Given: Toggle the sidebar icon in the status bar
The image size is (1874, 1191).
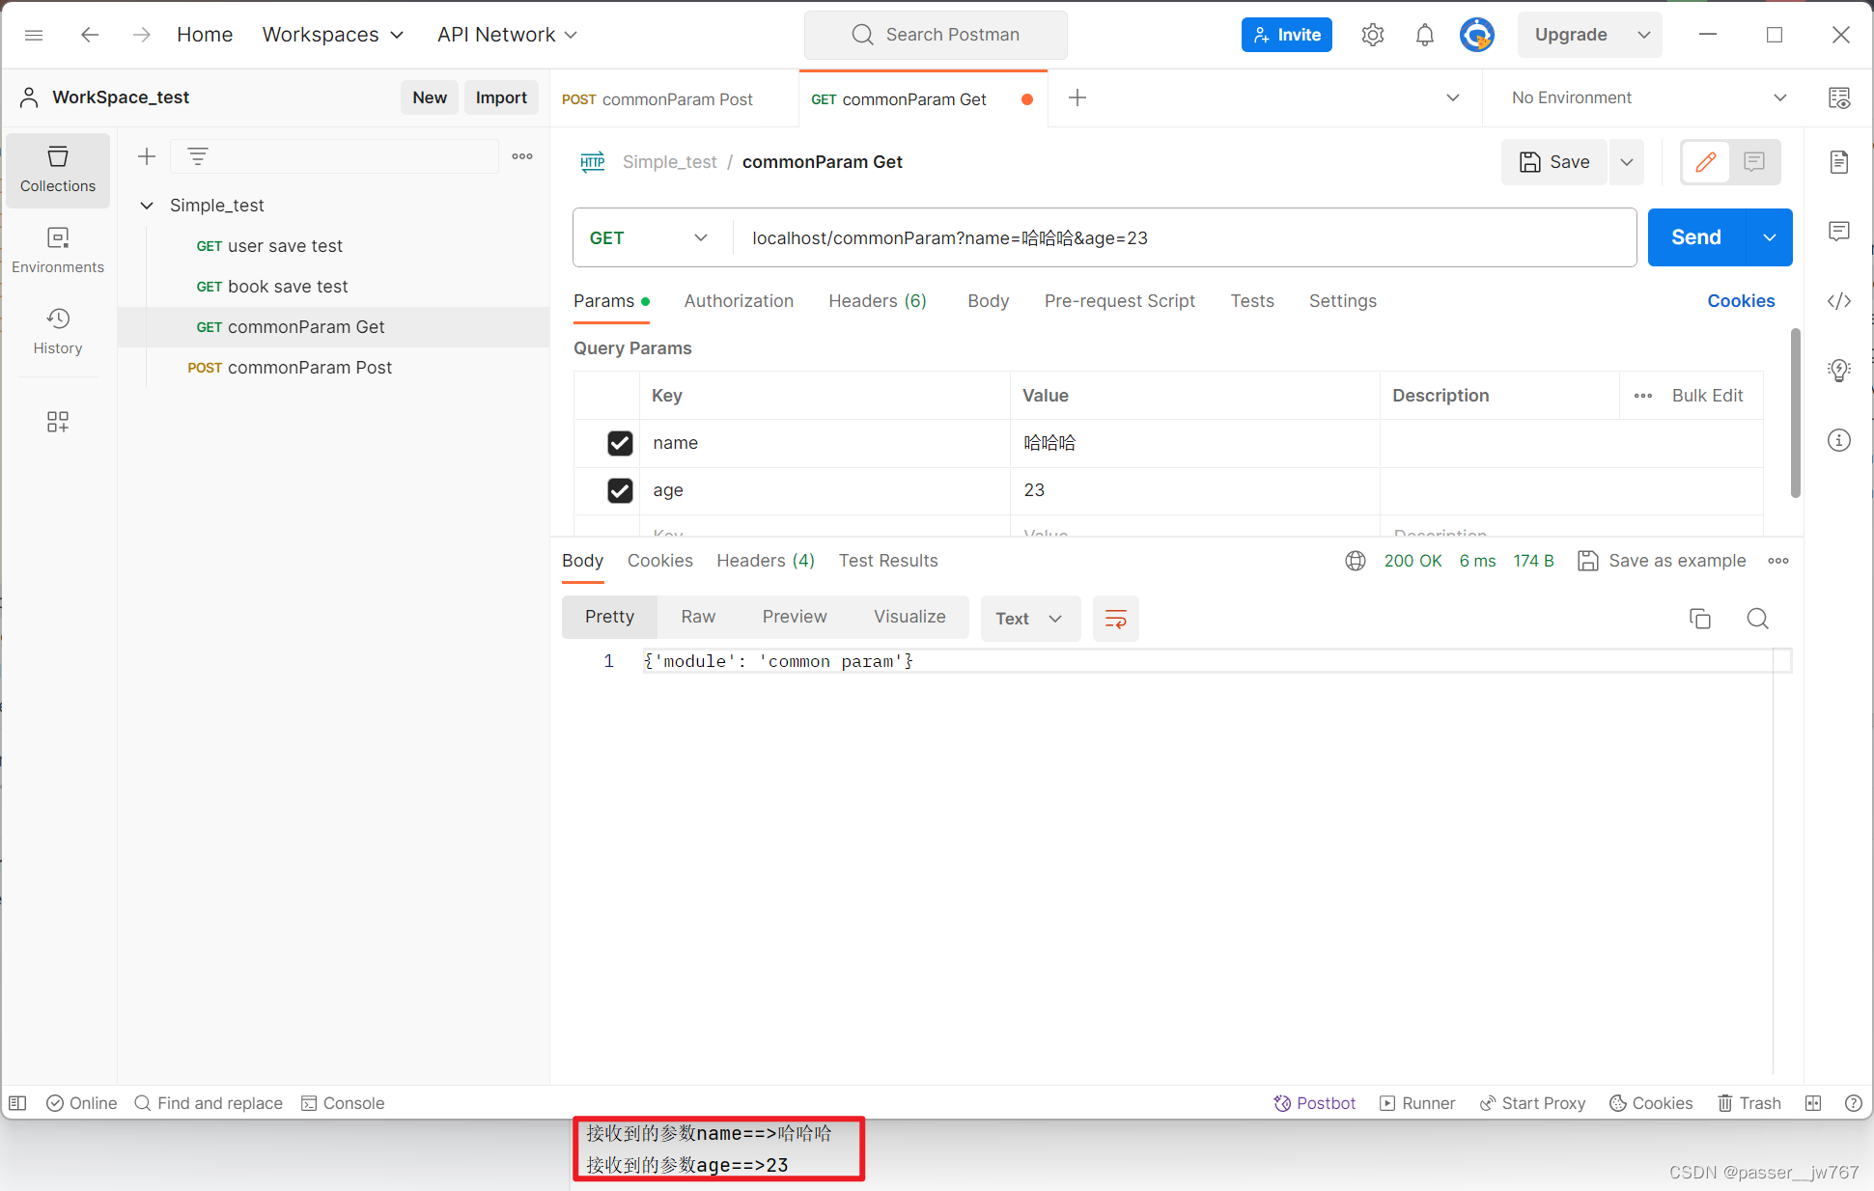Looking at the screenshot, I should [x=17, y=1103].
